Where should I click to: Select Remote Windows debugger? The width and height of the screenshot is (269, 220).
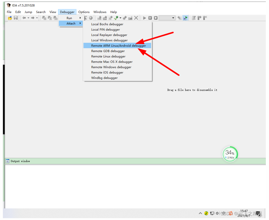[x=117, y=67]
